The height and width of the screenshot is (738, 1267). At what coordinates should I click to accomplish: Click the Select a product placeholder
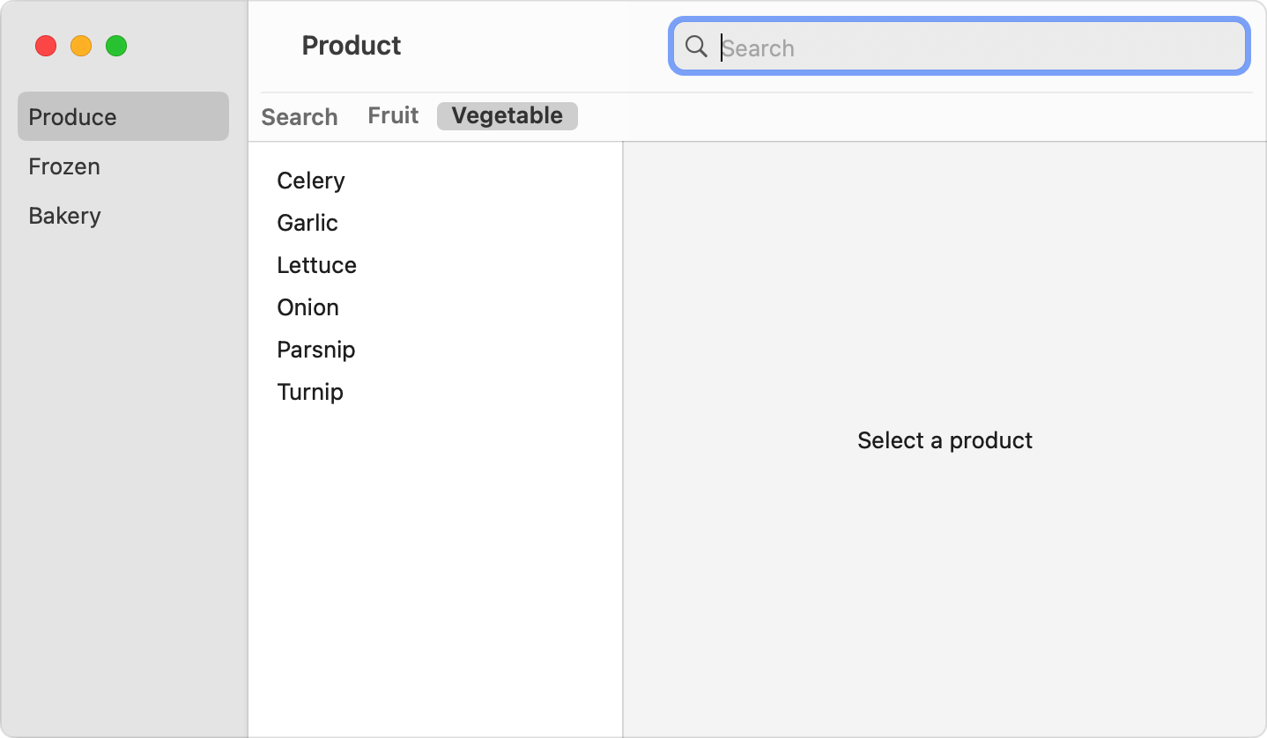(x=945, y=440)
